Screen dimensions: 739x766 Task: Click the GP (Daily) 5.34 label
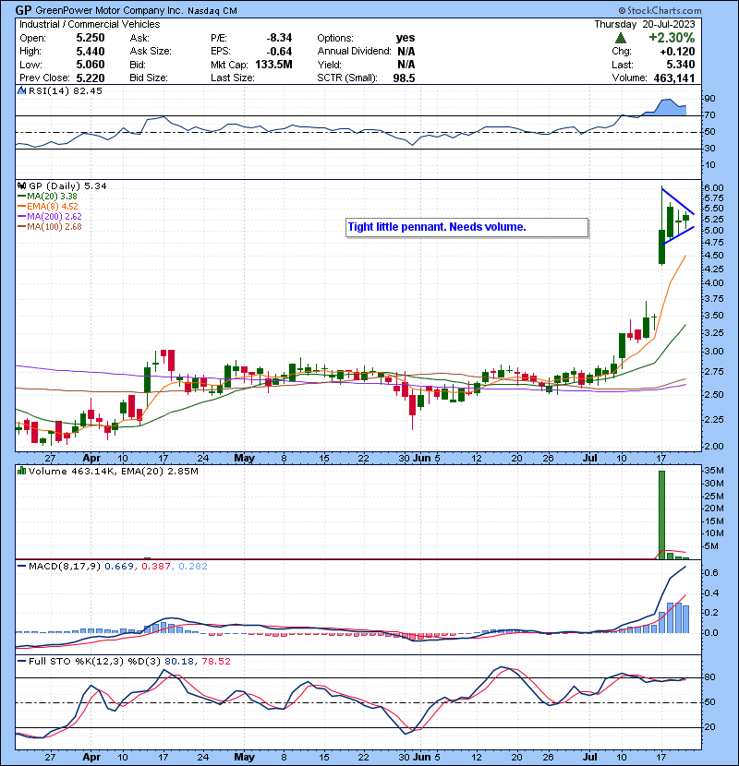tap(67, 186)
